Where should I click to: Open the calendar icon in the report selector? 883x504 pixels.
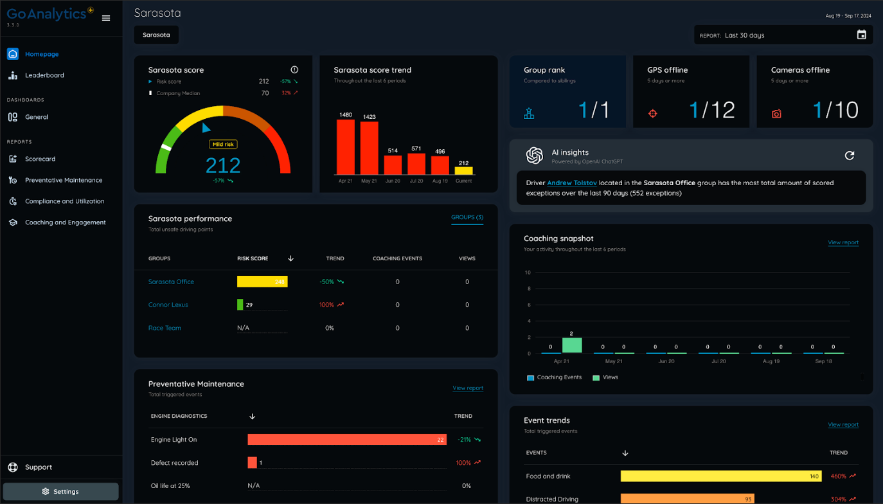861,35
